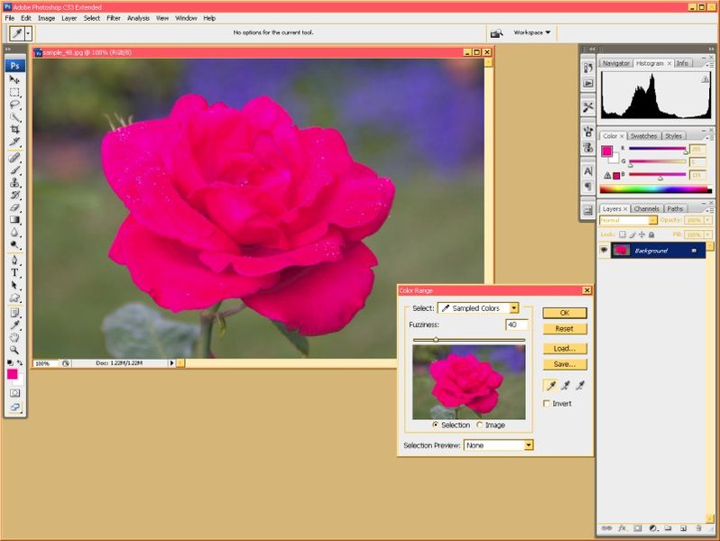
Task: Open the Workspace dropdown
Action: (532, 32)
